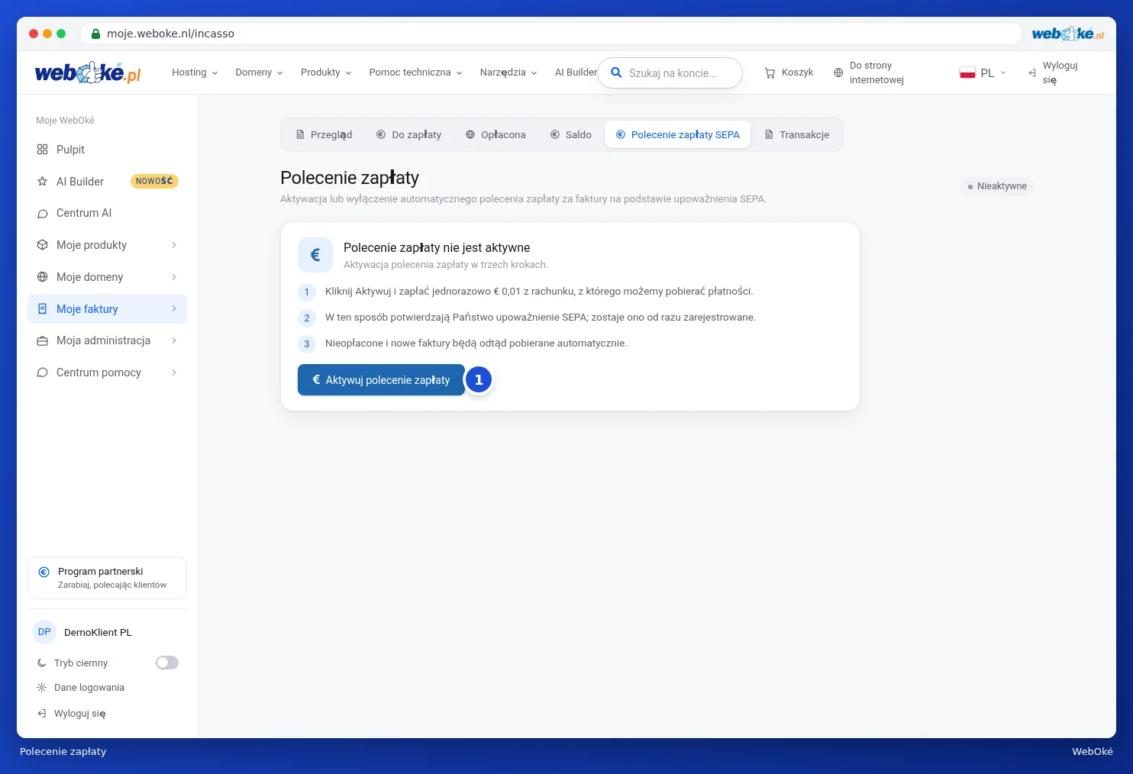Open the Hosting dropdown menu
The height and width of the screenshot is (774, 1133).
point(195,73)
